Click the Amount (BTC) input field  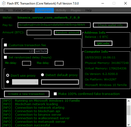39,33
